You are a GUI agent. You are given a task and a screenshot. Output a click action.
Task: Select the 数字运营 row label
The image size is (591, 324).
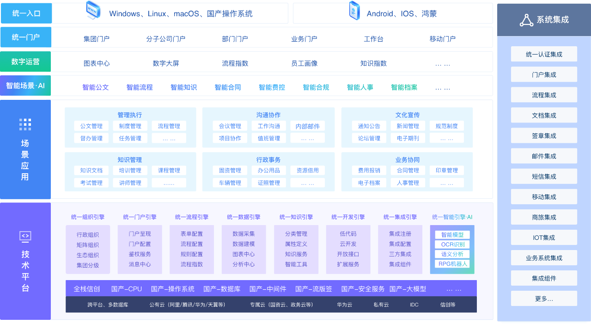click(x=26, y=62)
